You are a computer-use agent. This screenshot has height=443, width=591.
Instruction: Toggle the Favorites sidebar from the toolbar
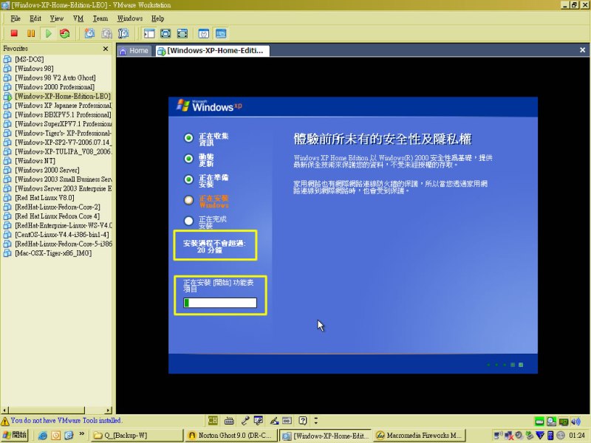[x=149, y=33]
